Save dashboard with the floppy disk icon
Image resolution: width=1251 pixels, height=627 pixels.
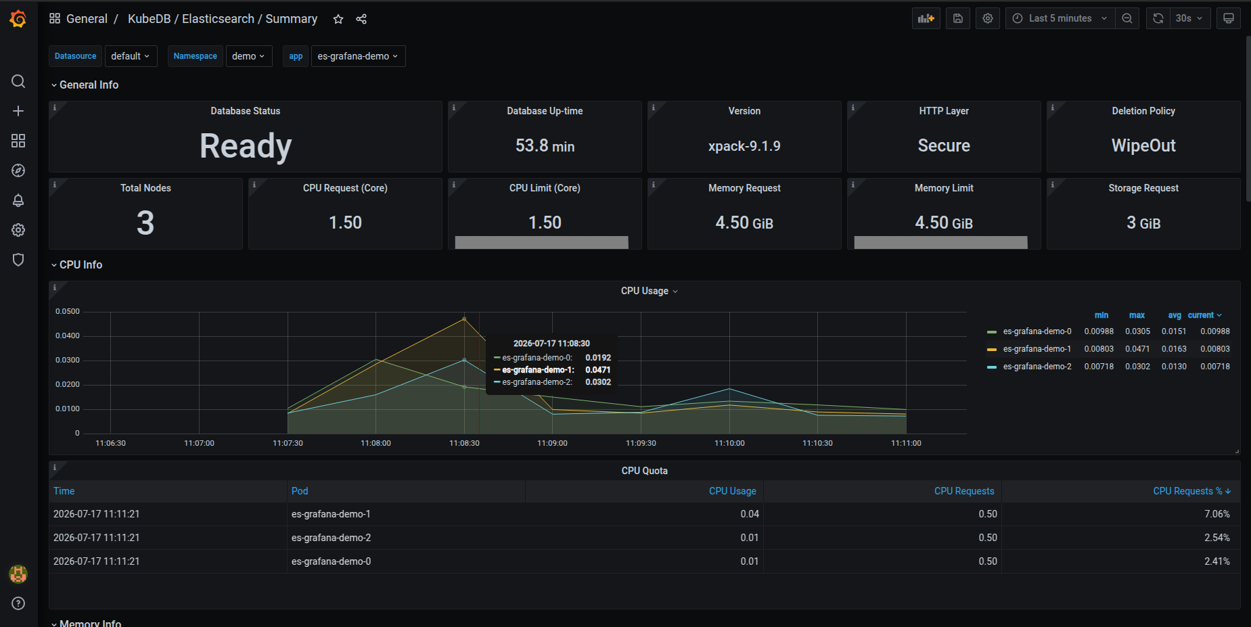958,18
